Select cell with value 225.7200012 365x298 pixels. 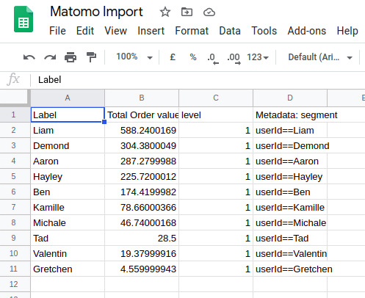[142, 176]
